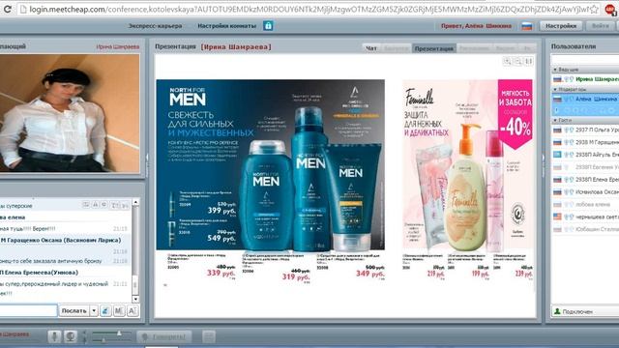Adjust the upper volume slider handle
The width and height of the screenshot is (619, 348).
pyautogui.click(x=119, y=333)
